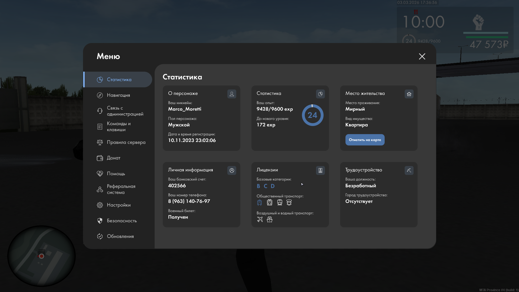Click the level 24 circular progress ring
519x292 pixels.
tap(312, 115)
